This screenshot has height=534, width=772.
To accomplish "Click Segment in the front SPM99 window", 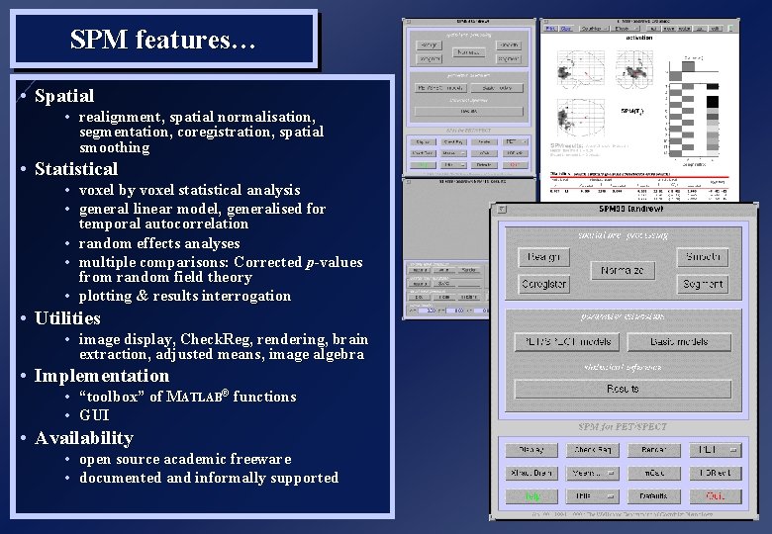I will coord(703,284).
